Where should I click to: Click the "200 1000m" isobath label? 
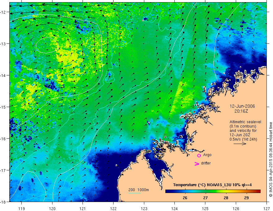[139, 190]
